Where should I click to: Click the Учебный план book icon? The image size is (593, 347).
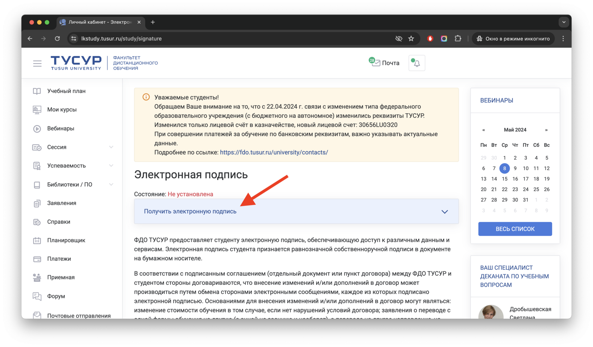pyautogui.click(x=37, y=91)
